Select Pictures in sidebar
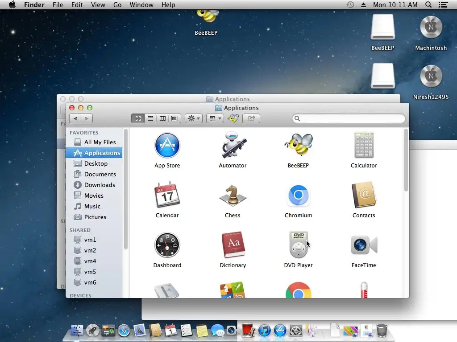457x342 pixels. coord(95,217)
